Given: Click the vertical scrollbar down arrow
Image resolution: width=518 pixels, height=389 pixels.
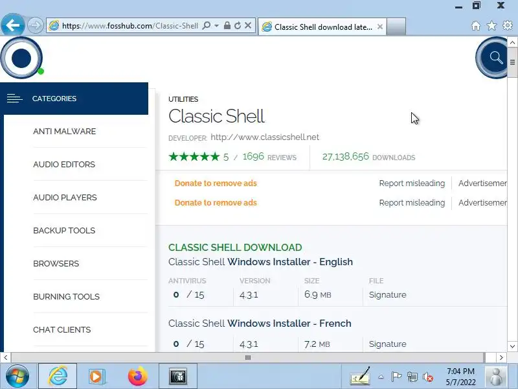Looking at the screenshot, I should pos(512,346).
